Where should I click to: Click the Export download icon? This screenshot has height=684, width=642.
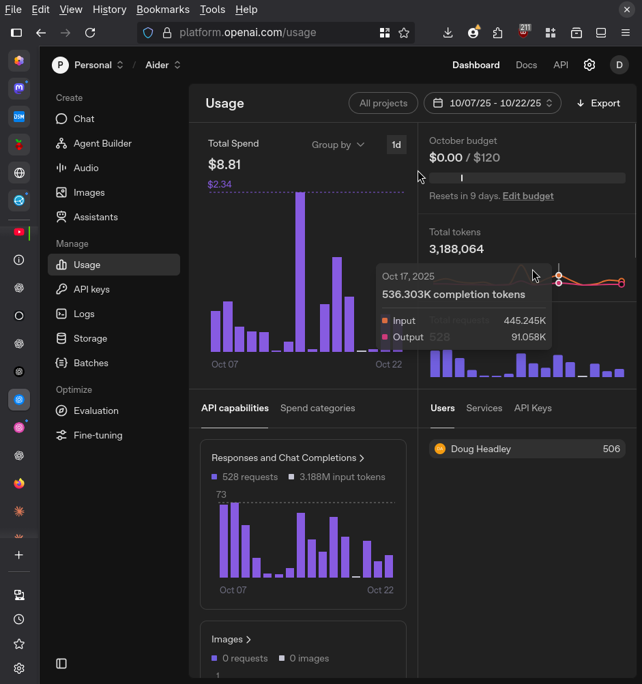(x=581, y=104)
